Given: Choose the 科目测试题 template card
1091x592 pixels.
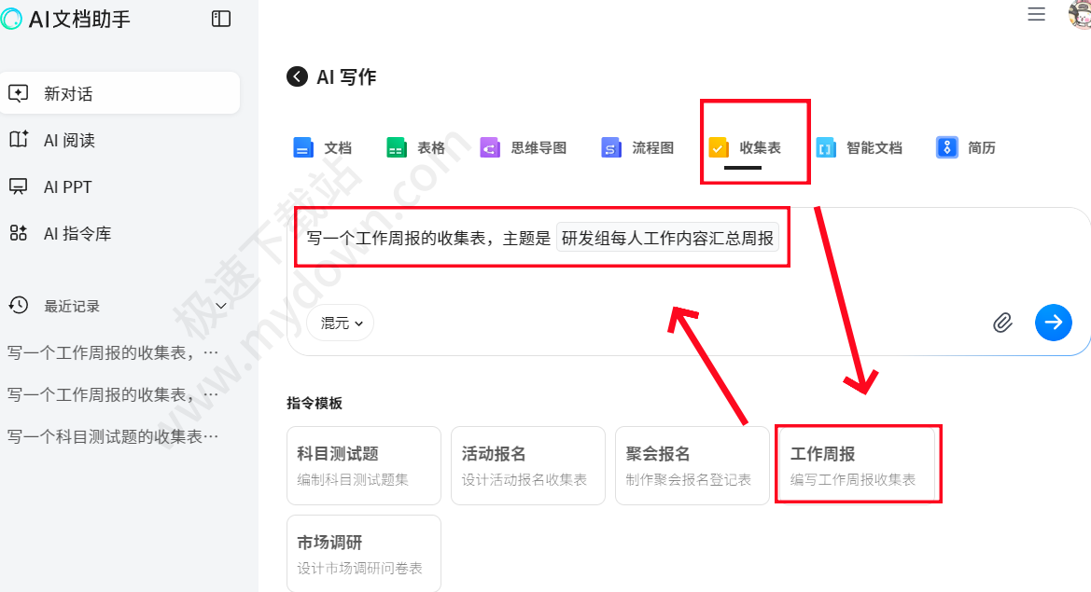Looking at the screenshot, I should 364,465.
